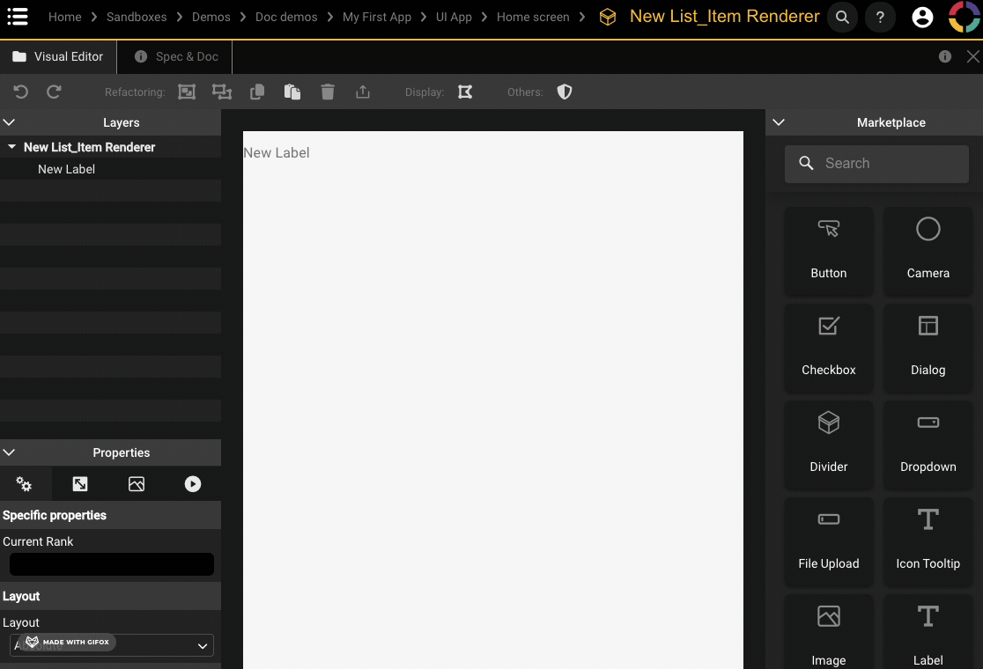The height and width of the screenshot is (669, 983).
Task: Collapse the New List_Item Renderer tree node
Action: (x=11, y=147)
